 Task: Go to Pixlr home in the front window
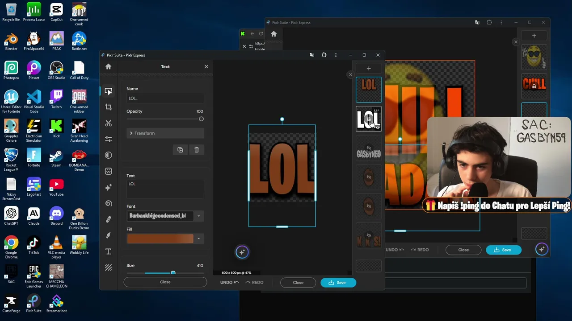coord(108,66)
